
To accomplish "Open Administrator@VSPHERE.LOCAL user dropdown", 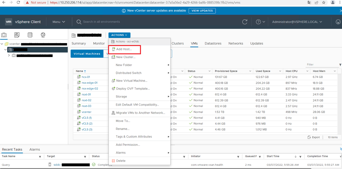I will 297,22.
